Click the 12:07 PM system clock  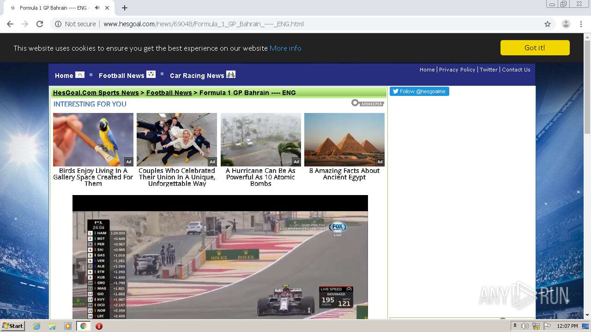pos(567,326)
